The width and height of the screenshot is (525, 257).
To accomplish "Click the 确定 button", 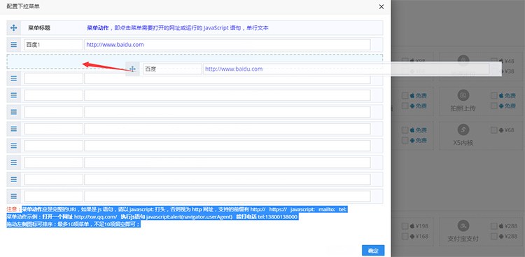I will (x=373, y=251).
